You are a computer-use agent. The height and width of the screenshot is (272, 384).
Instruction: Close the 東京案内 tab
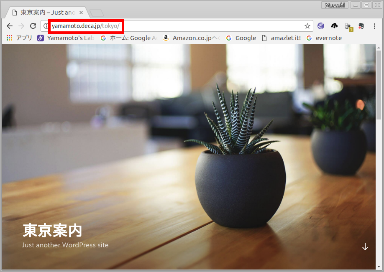coord(82,13)
